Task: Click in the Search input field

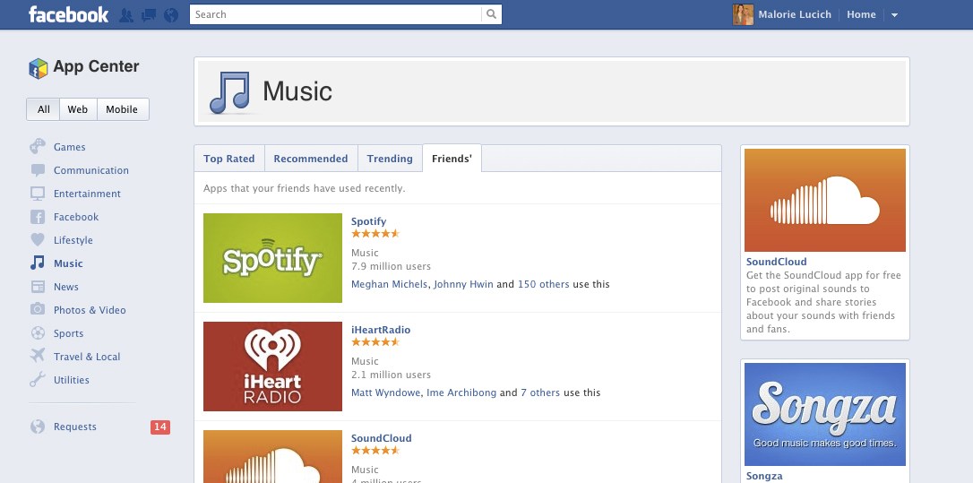Action: (x=335, y=14)
